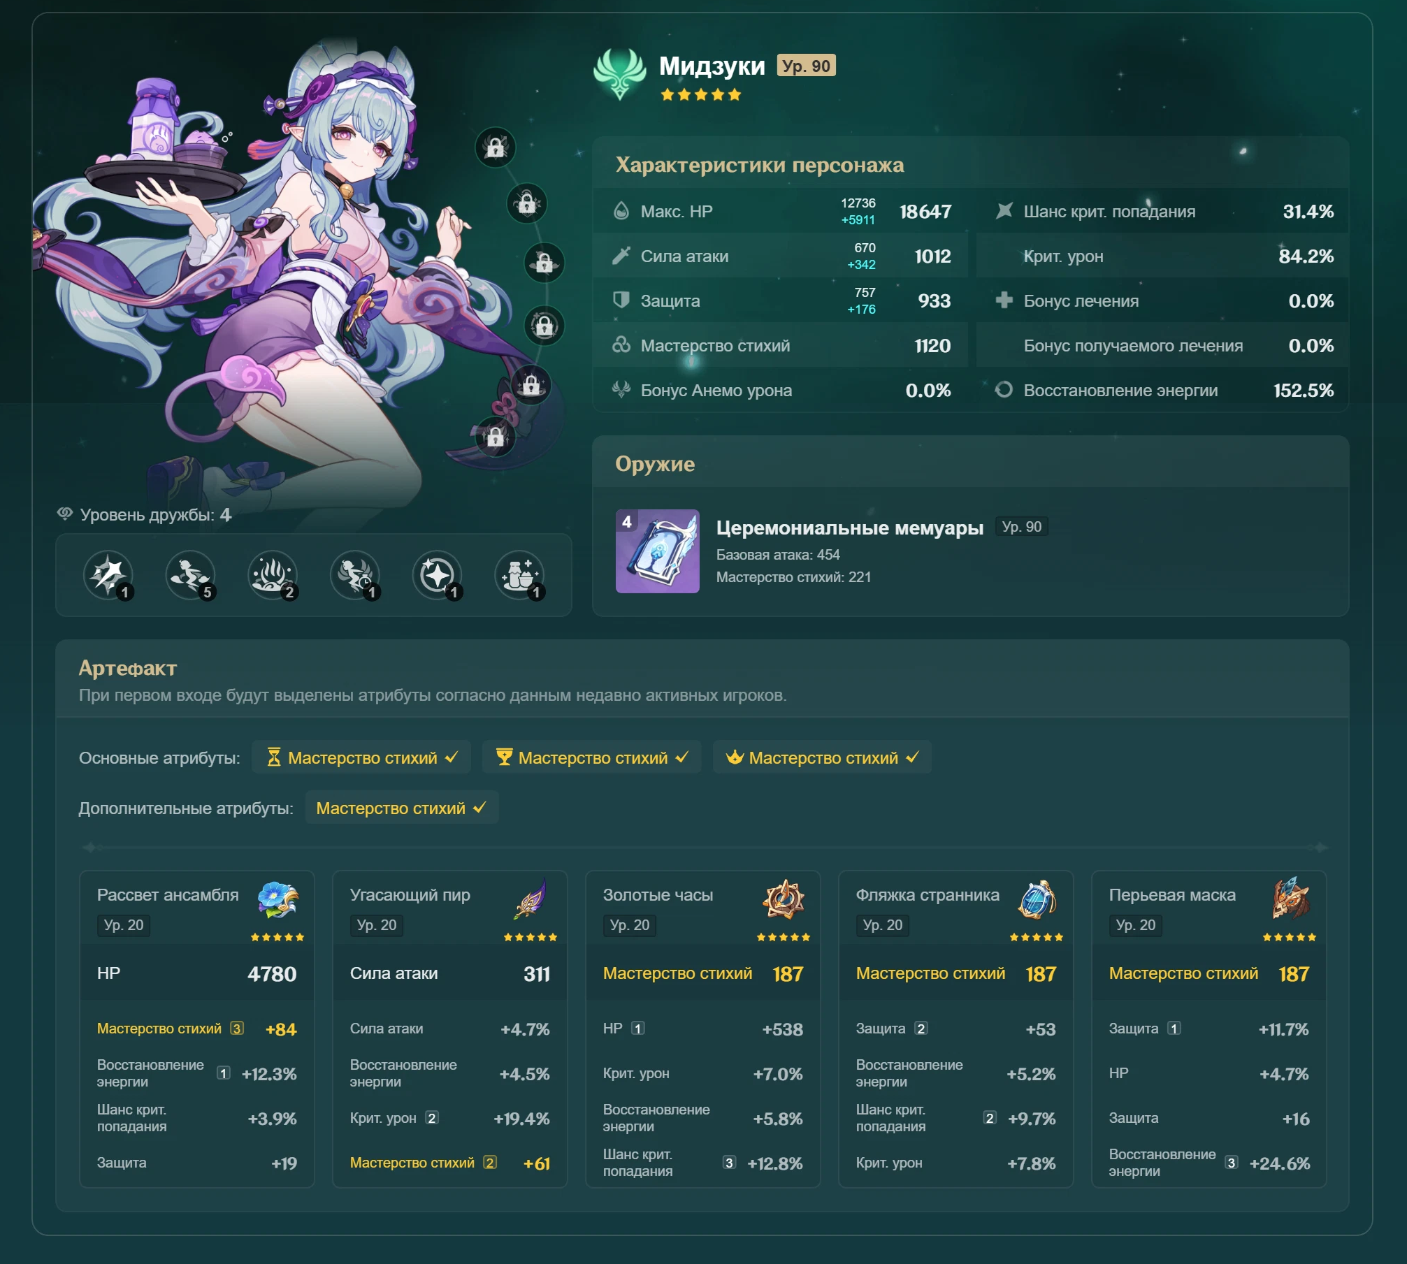Click the weapon Ур. 90 level badge
Viewport: 1407px width, 1264px height.
click(1021, 527)
